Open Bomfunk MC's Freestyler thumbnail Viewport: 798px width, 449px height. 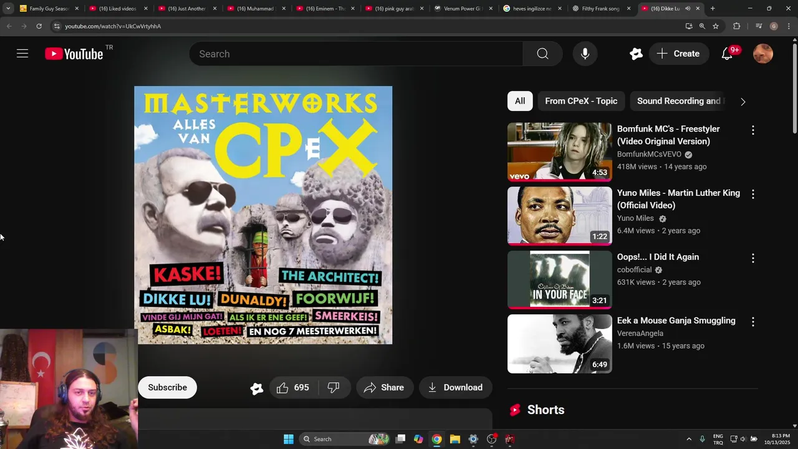tap(559, 152)
